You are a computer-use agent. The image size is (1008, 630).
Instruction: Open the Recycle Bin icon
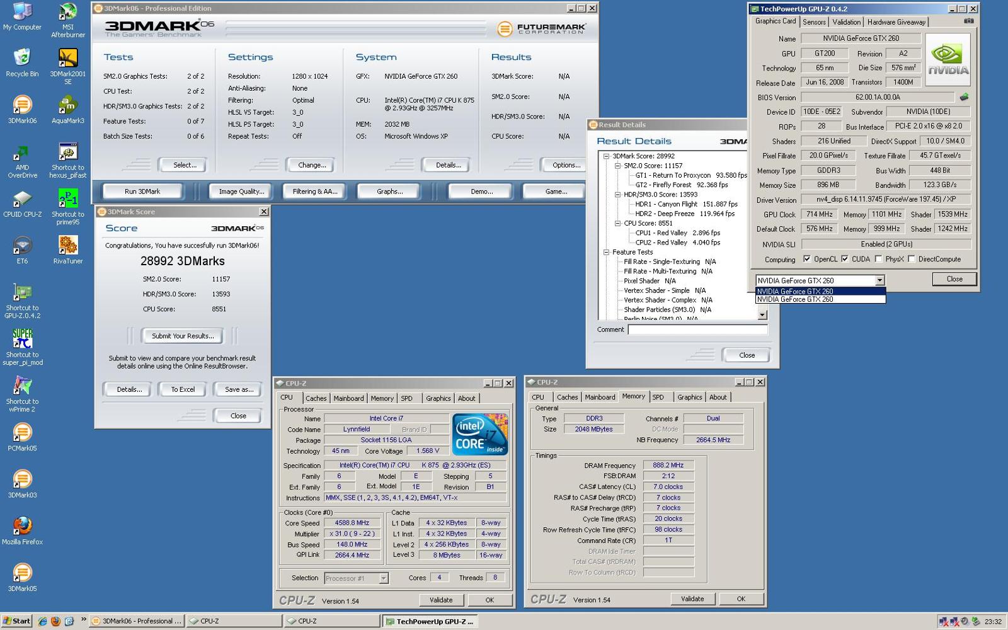tap(22, 63)
